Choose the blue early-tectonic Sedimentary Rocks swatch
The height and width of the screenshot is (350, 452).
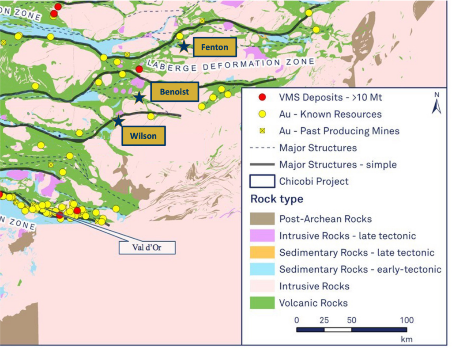click(262, 270)
